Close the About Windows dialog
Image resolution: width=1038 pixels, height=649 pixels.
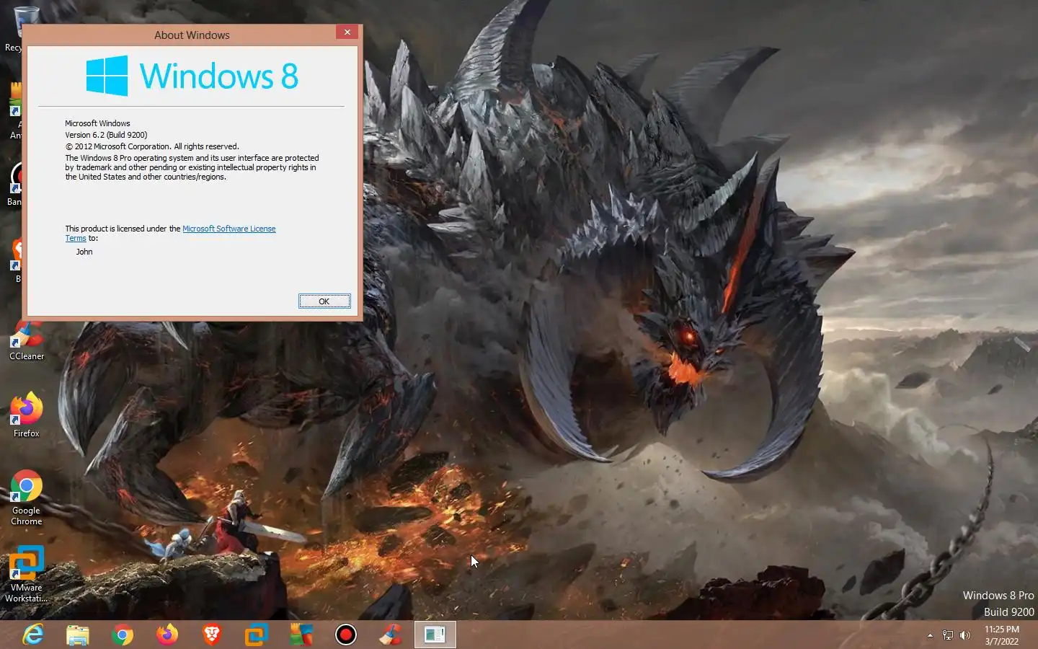(x=347, y=32)
